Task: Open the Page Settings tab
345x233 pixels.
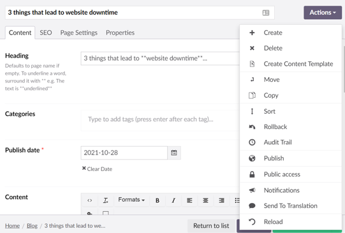Action: pos(79,33)
